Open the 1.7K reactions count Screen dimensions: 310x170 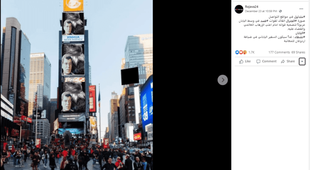[251, 52]
